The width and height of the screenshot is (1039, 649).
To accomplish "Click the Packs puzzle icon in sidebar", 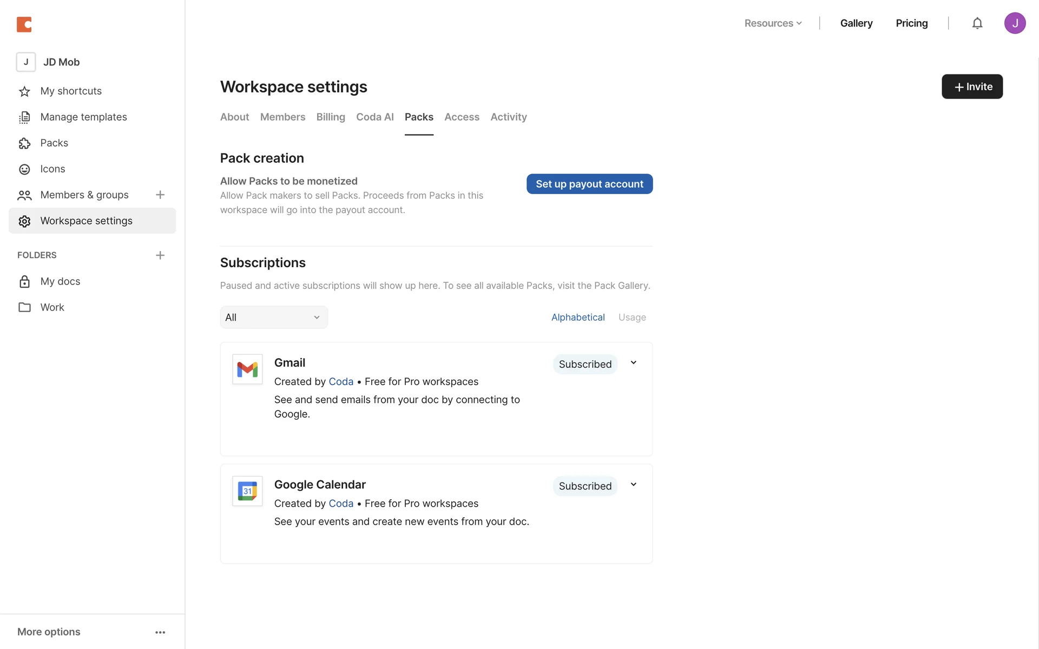I will pyautogui.click(x=24, y=143).
